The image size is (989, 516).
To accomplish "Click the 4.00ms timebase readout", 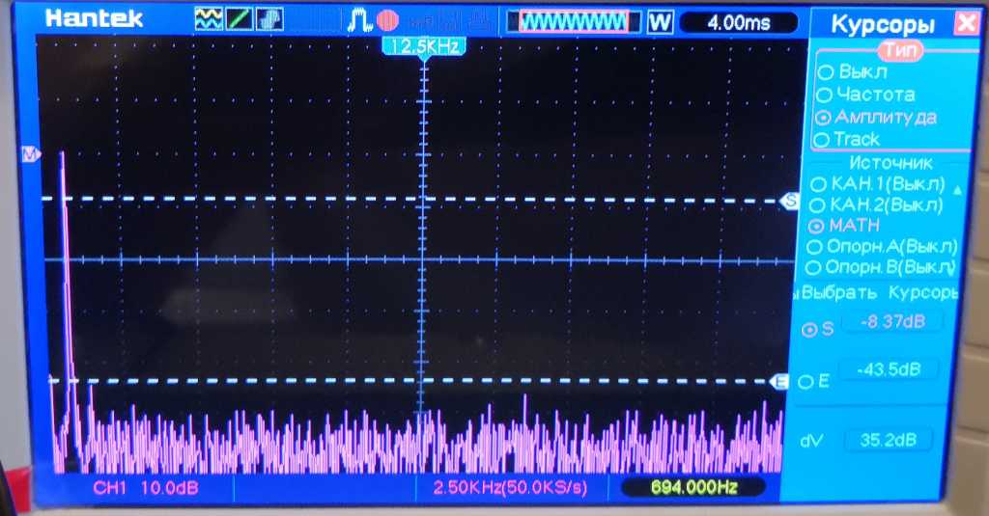I will 739,23.
